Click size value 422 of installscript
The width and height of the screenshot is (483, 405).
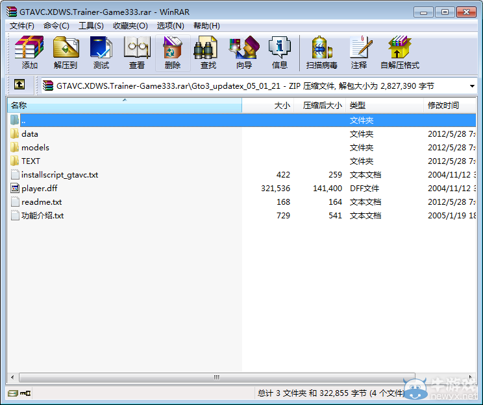click(x=283, y=175)
